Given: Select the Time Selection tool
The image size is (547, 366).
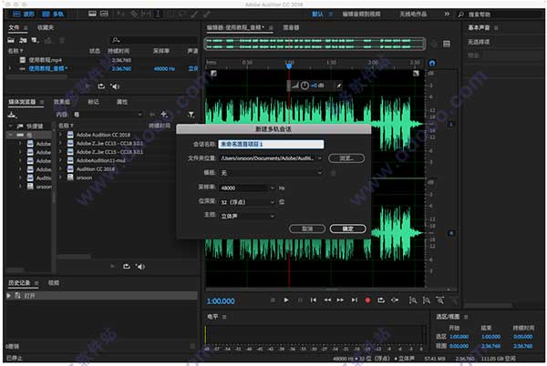Looking at the screenshot, I should point(158,14).
